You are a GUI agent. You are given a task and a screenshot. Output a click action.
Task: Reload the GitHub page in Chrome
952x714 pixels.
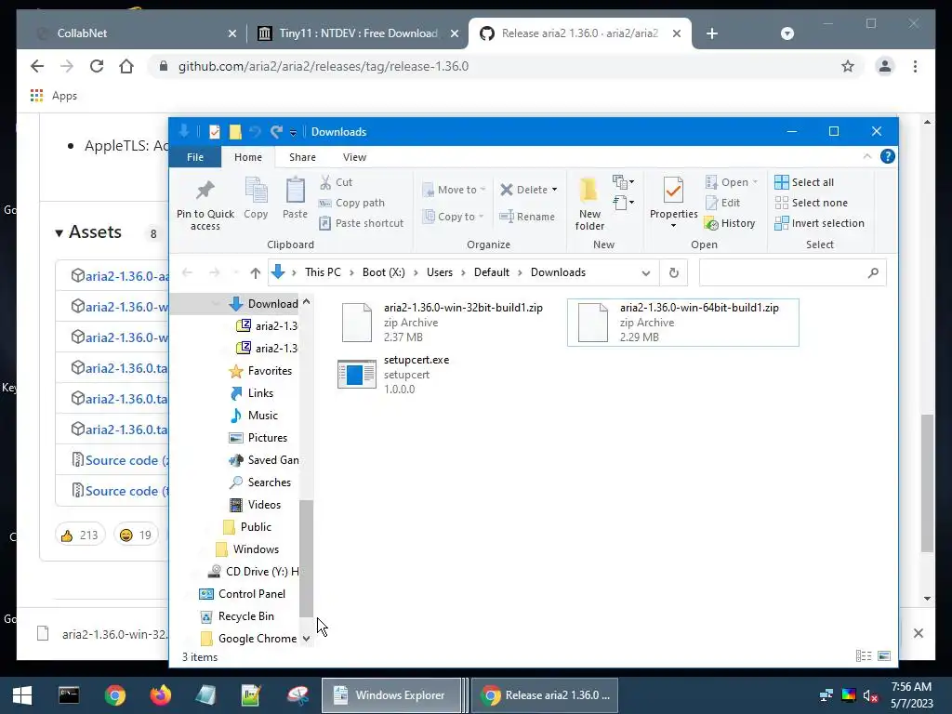[97, 66]
